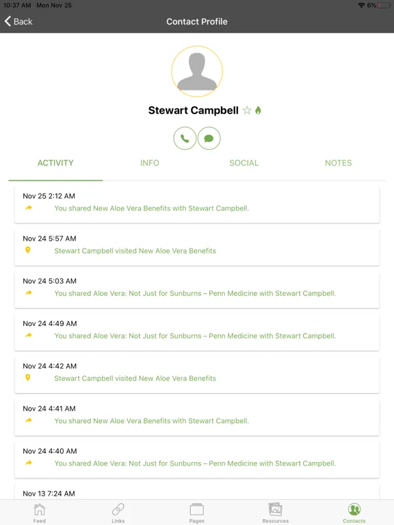This screenshot has height=525, width=394.
Task: Switch to the INFO tab
Action: coord(150,163)
